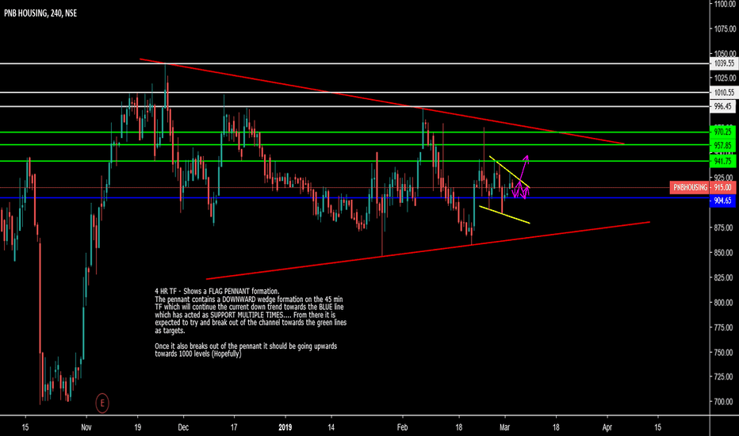Click the Nov date axis label
739x436 pixels.
(86, 427)
